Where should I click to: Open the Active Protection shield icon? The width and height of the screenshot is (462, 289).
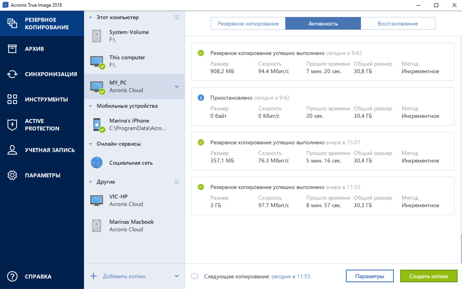pyautogui.click(x=12, y=125)
